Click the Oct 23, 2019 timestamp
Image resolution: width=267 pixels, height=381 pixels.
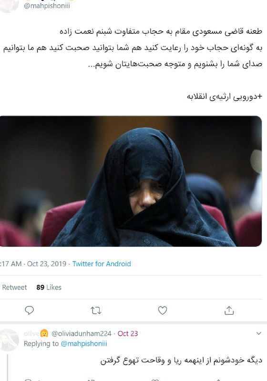coord(47,264)
